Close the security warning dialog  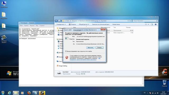[x=103, y=29]
